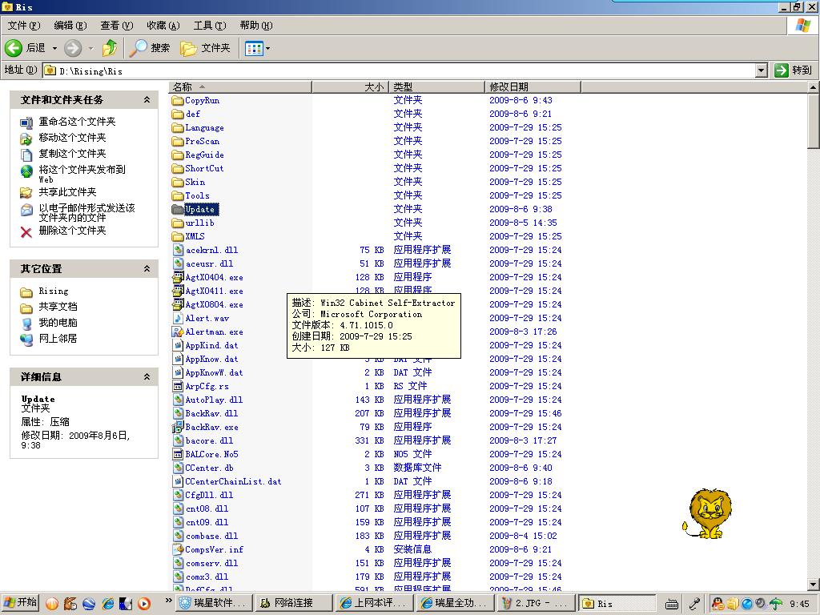Sort by the 类型 column header
This screenshot has width=820, height=615.
coord(436,86)
